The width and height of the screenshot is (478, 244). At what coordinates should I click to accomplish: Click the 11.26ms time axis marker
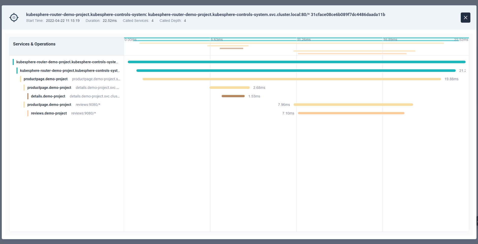click(x=304, y=40)
